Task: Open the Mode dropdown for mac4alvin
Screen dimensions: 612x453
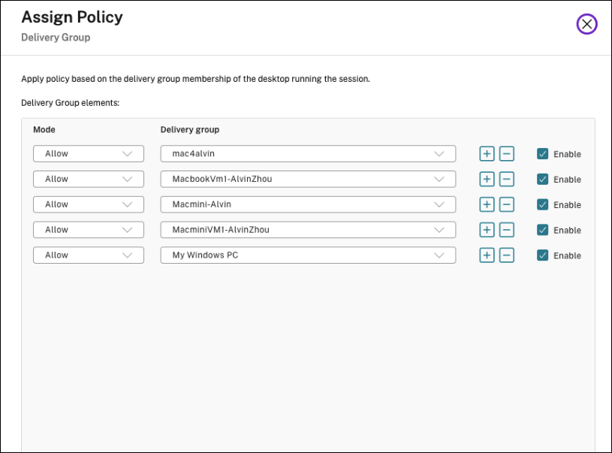Action: 89,154
